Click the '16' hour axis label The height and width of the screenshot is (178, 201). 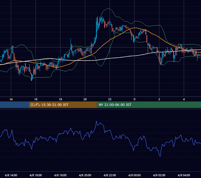coord(36,99)
